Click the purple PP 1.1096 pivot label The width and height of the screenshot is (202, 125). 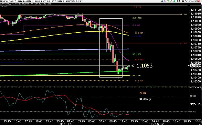[136, 25]
